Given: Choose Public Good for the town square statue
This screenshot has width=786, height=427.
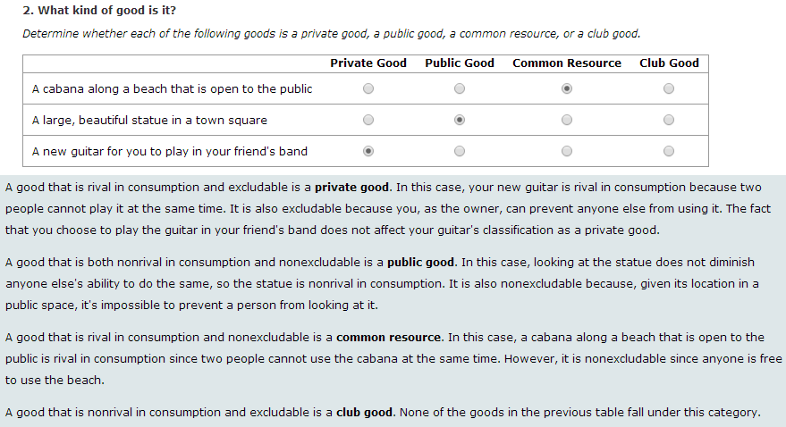Looking at the screenshot, I should [x=460, y=120].
